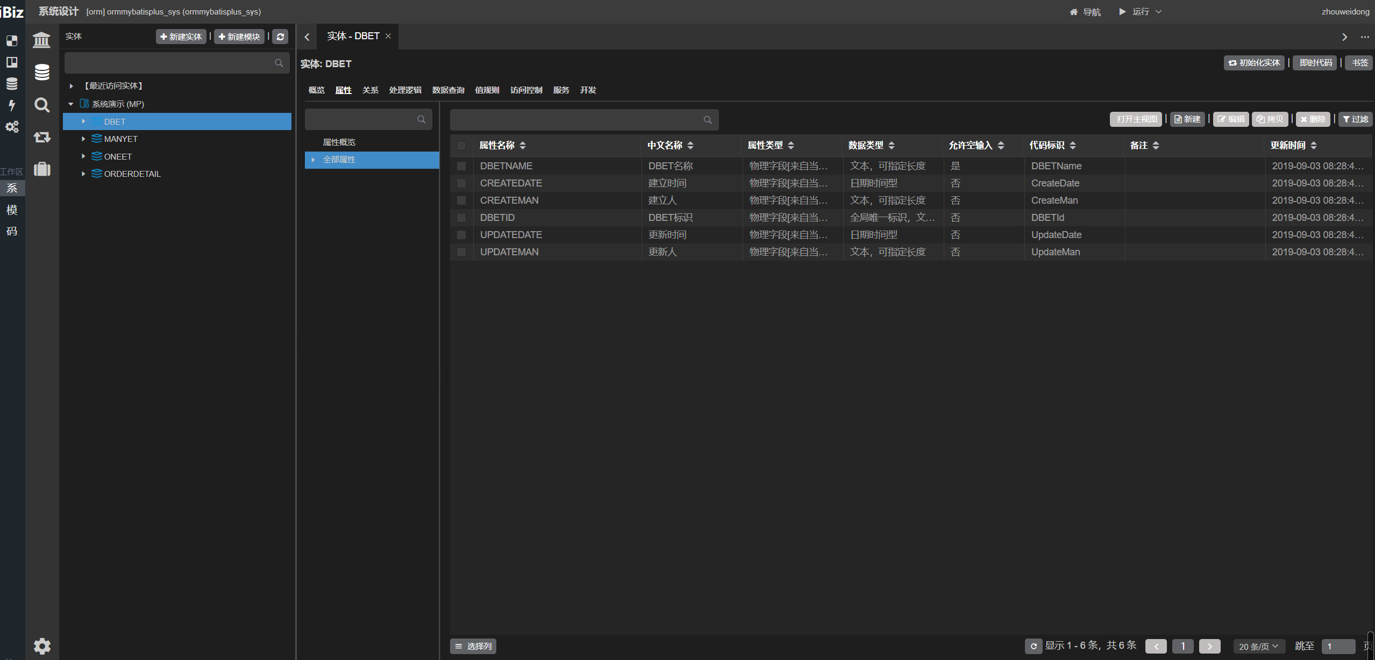
Task: Click the 打开主视图 button
Action: point(1136,119)
